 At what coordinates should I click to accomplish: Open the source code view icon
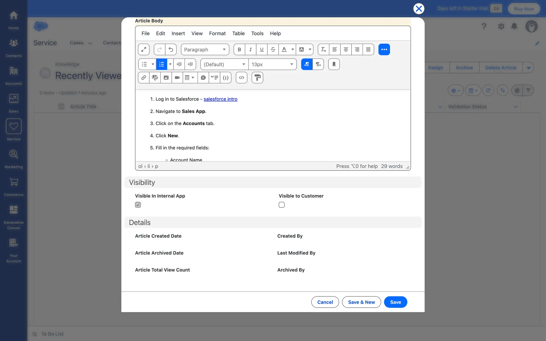pyautogui.click(x=241, y=78)
